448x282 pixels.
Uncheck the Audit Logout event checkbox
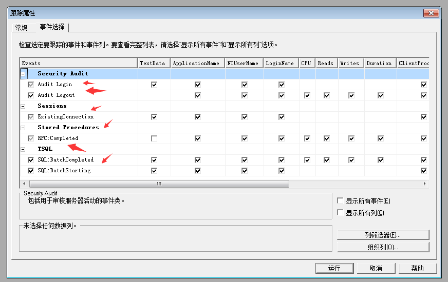pyautogui.click(x=31, y=95)
